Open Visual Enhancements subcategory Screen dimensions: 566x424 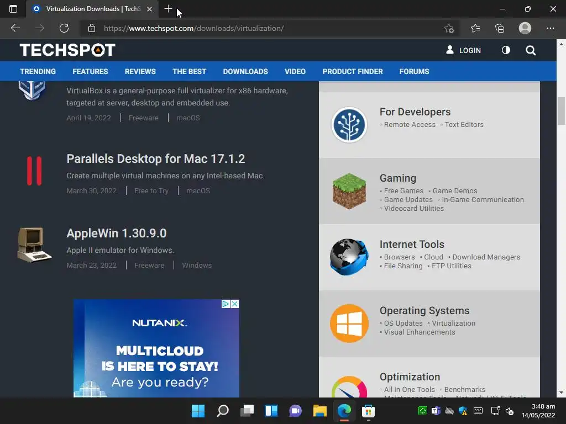[420, 332]
